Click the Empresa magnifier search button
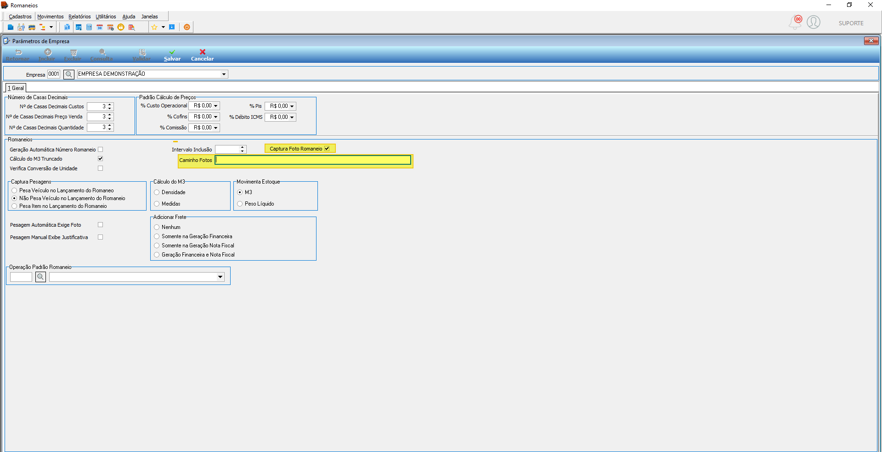The image size is (882, 452). (69, 74)
